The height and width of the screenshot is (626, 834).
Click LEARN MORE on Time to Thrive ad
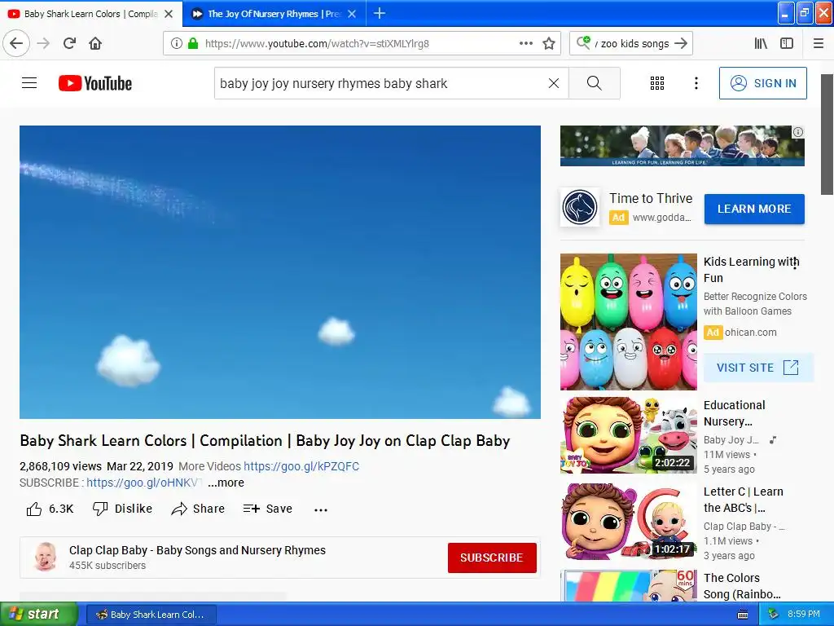[754, 209]
